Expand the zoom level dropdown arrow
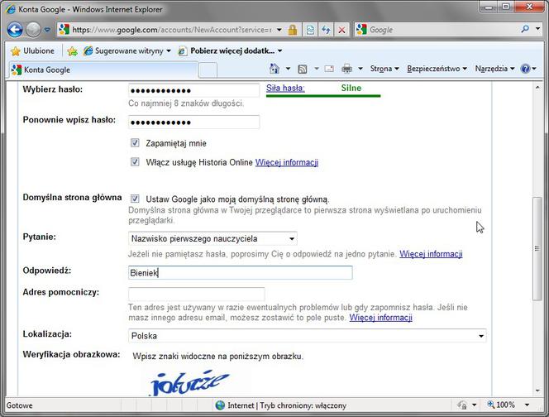This screenshot has height=417, width=549. click(x=527, y=405)
